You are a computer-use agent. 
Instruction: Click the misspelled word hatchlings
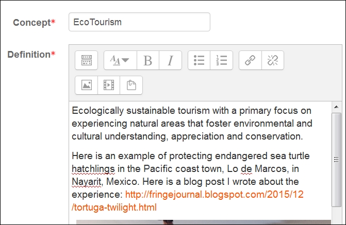click(x=93, y=169)
